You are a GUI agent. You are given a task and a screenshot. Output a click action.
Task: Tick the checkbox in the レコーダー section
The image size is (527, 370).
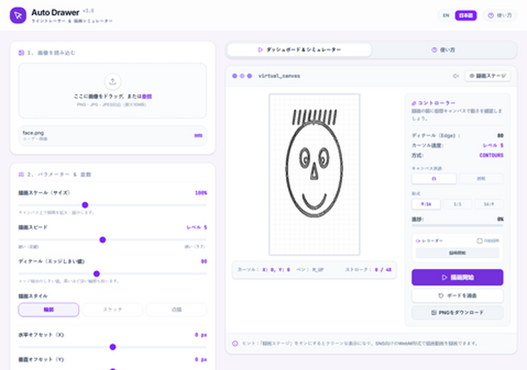[480, 241]
